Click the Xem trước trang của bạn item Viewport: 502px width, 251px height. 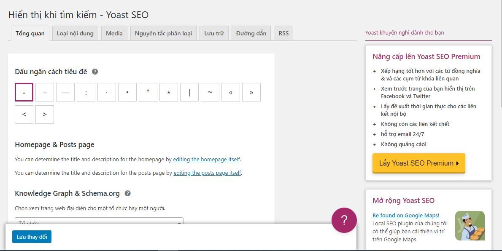point(428,92)
